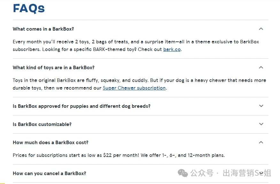Image resolution: width=280 pixels, height=184 pixels.
Task: Click the FAQs heading
Action: point(29,8)
